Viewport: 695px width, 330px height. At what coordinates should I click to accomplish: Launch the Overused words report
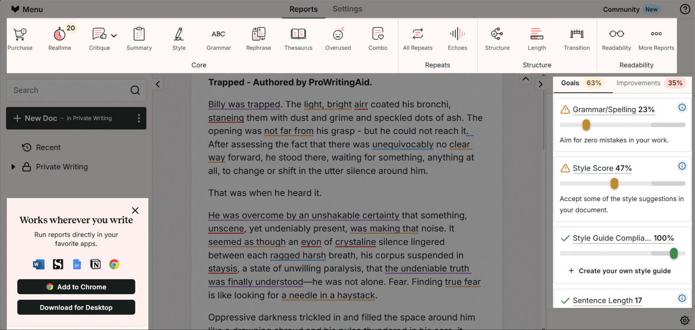[338, 39]
